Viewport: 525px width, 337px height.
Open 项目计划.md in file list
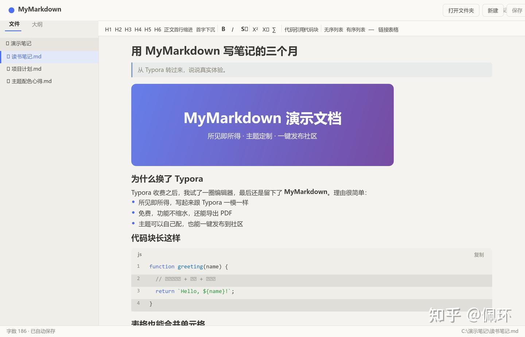pos(49,69)
